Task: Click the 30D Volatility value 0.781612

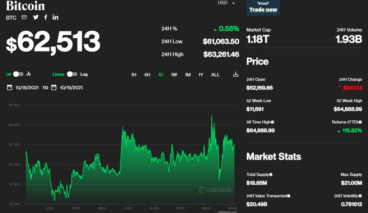Action: click(351, 204)
